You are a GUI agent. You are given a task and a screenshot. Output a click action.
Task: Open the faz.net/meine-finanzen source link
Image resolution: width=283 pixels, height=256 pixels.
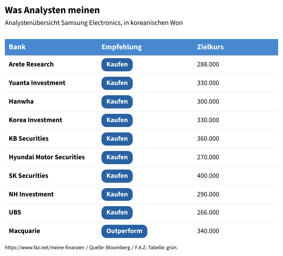click(x=44, y=248)
